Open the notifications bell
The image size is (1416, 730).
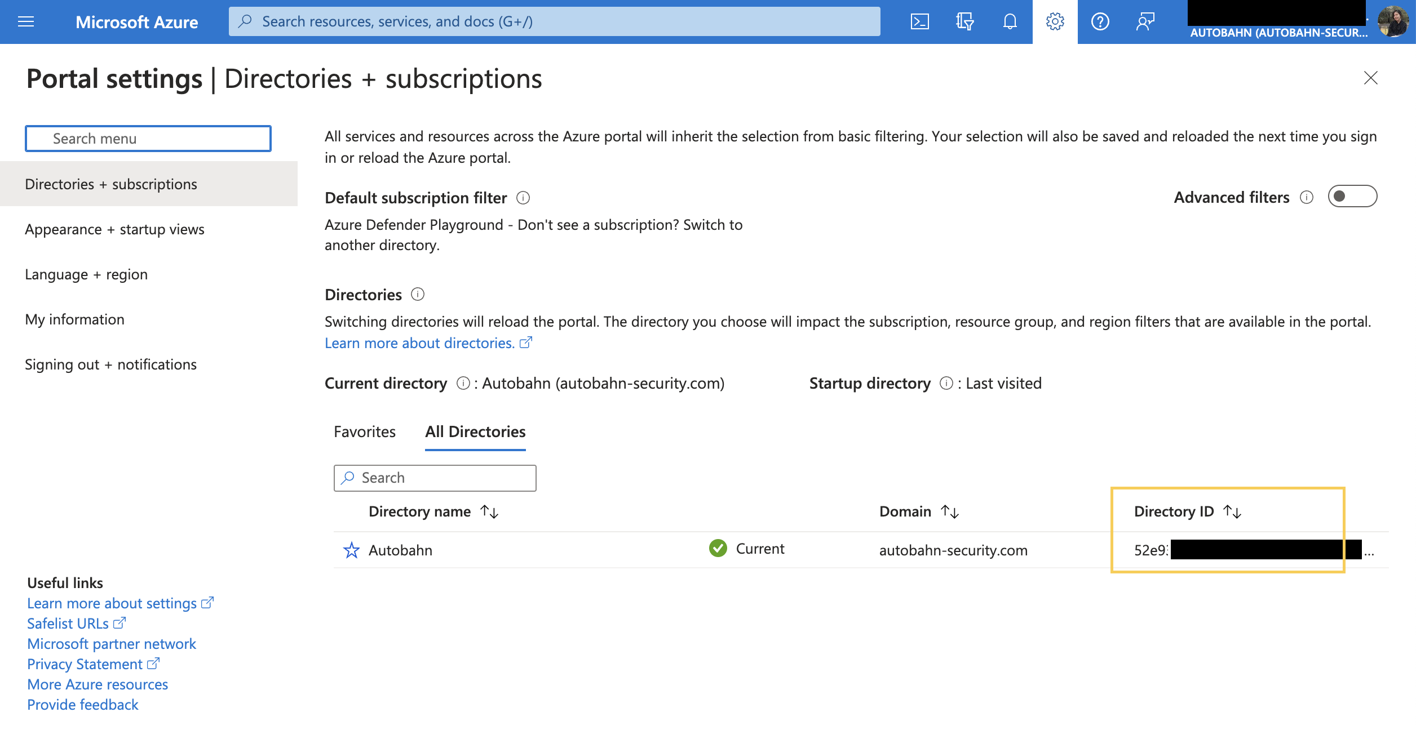click(x=1010, y=22)
